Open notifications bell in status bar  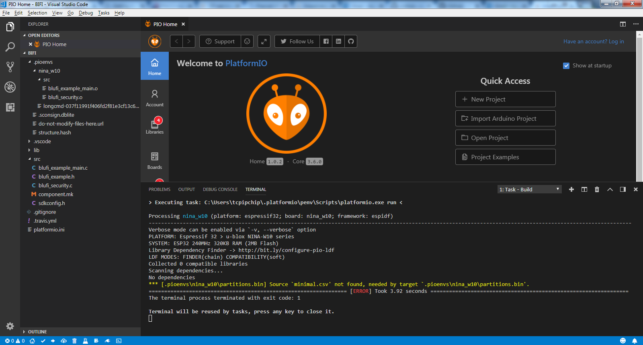(635, 341)
